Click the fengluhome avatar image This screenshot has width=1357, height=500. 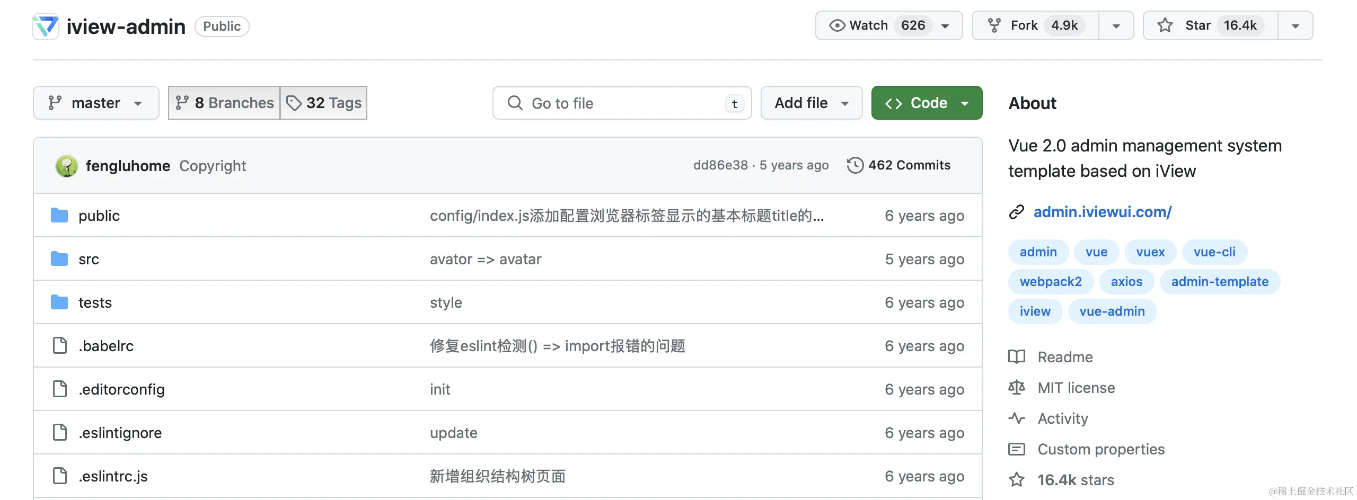(67, 166)
